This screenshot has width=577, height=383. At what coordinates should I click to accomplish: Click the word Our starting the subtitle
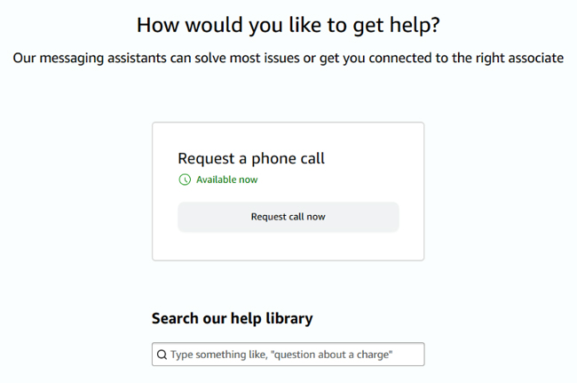pos(24,58)
